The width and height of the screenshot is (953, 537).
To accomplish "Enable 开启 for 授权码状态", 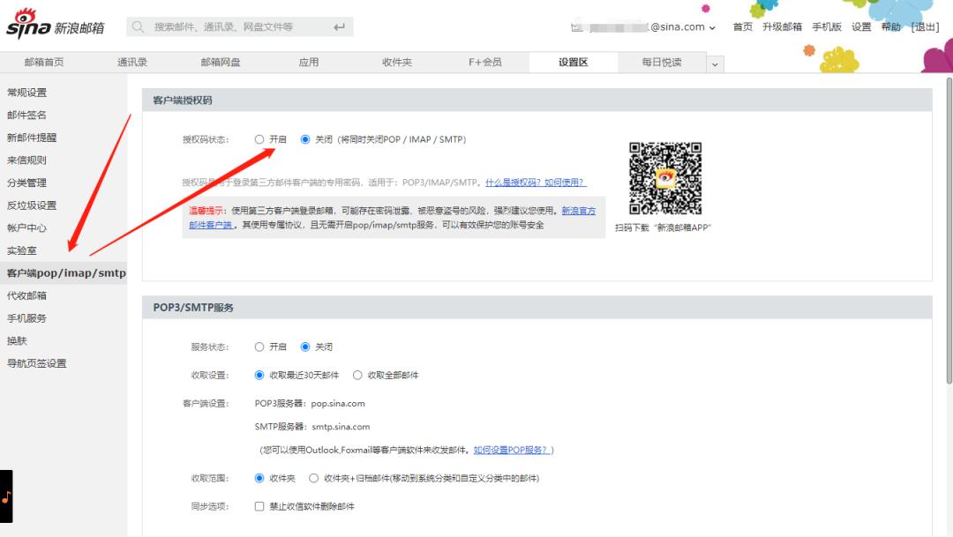I will [259, 138].
